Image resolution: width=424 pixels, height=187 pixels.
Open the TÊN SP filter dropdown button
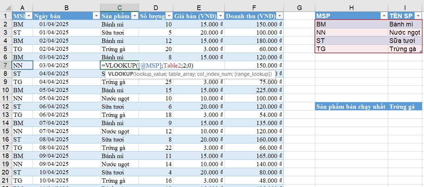pyautogui.click(x=418, y=16)
